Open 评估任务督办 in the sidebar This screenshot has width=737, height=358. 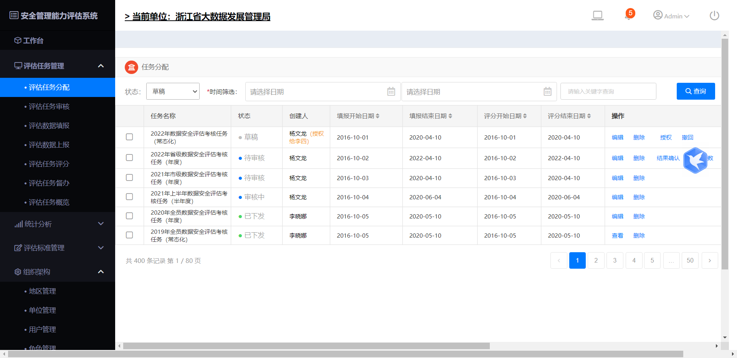58,183
